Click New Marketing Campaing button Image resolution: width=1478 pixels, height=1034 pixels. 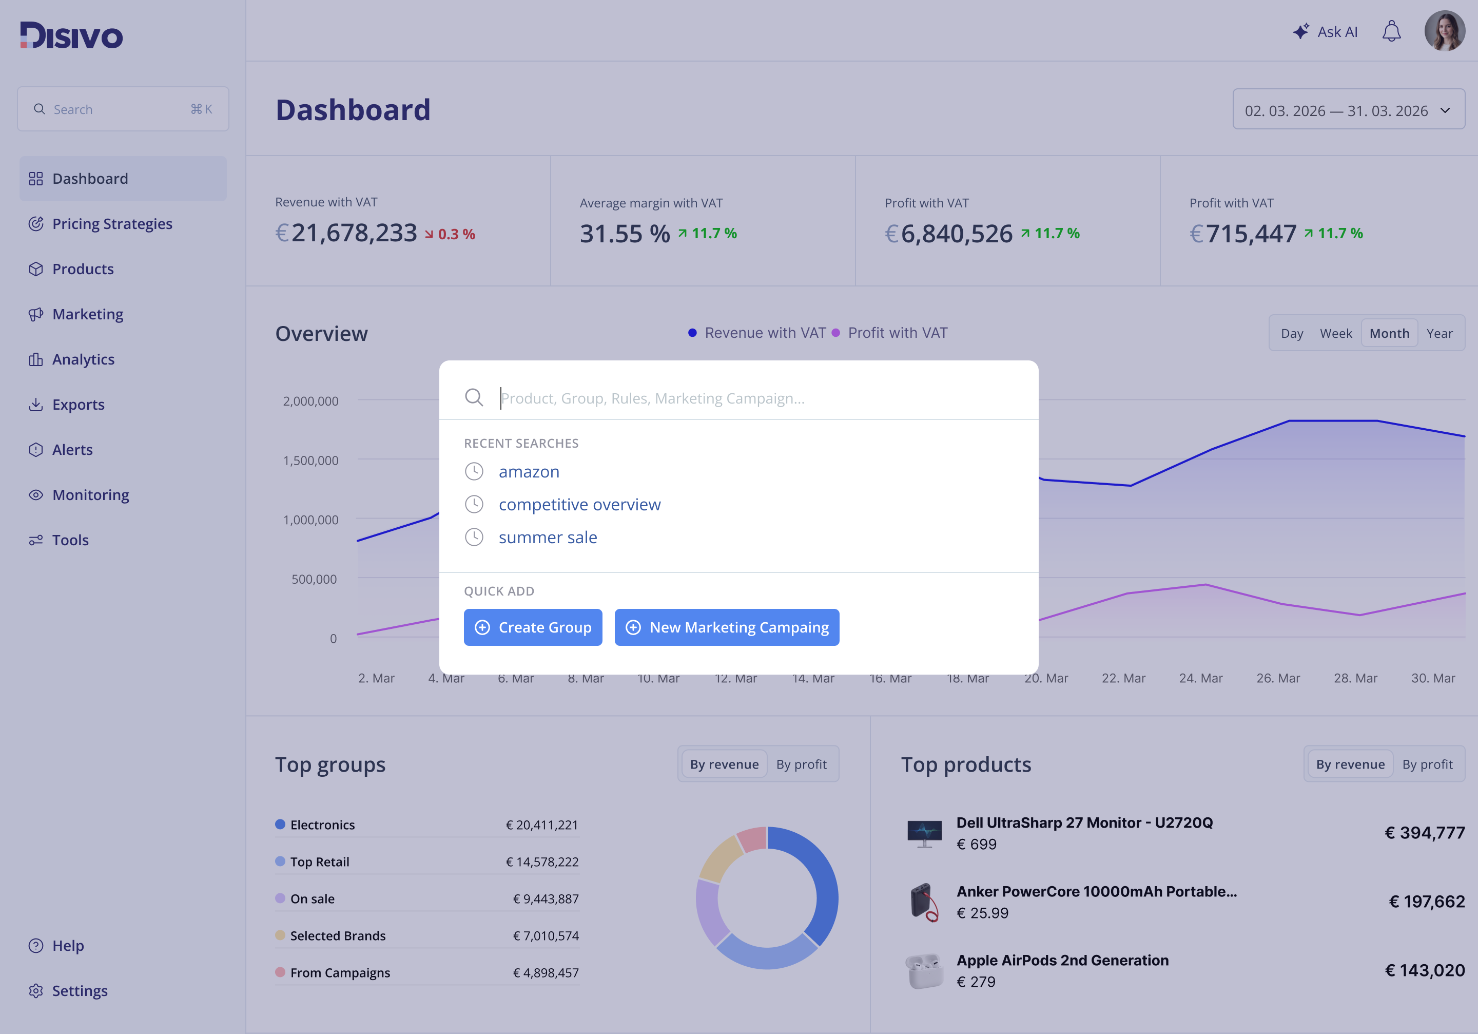point(727,627)
